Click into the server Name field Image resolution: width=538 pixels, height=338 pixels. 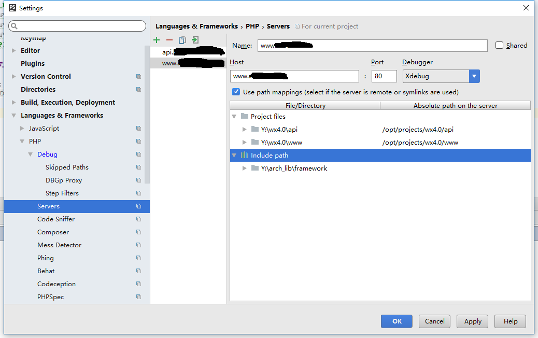(x=372, y=45)
